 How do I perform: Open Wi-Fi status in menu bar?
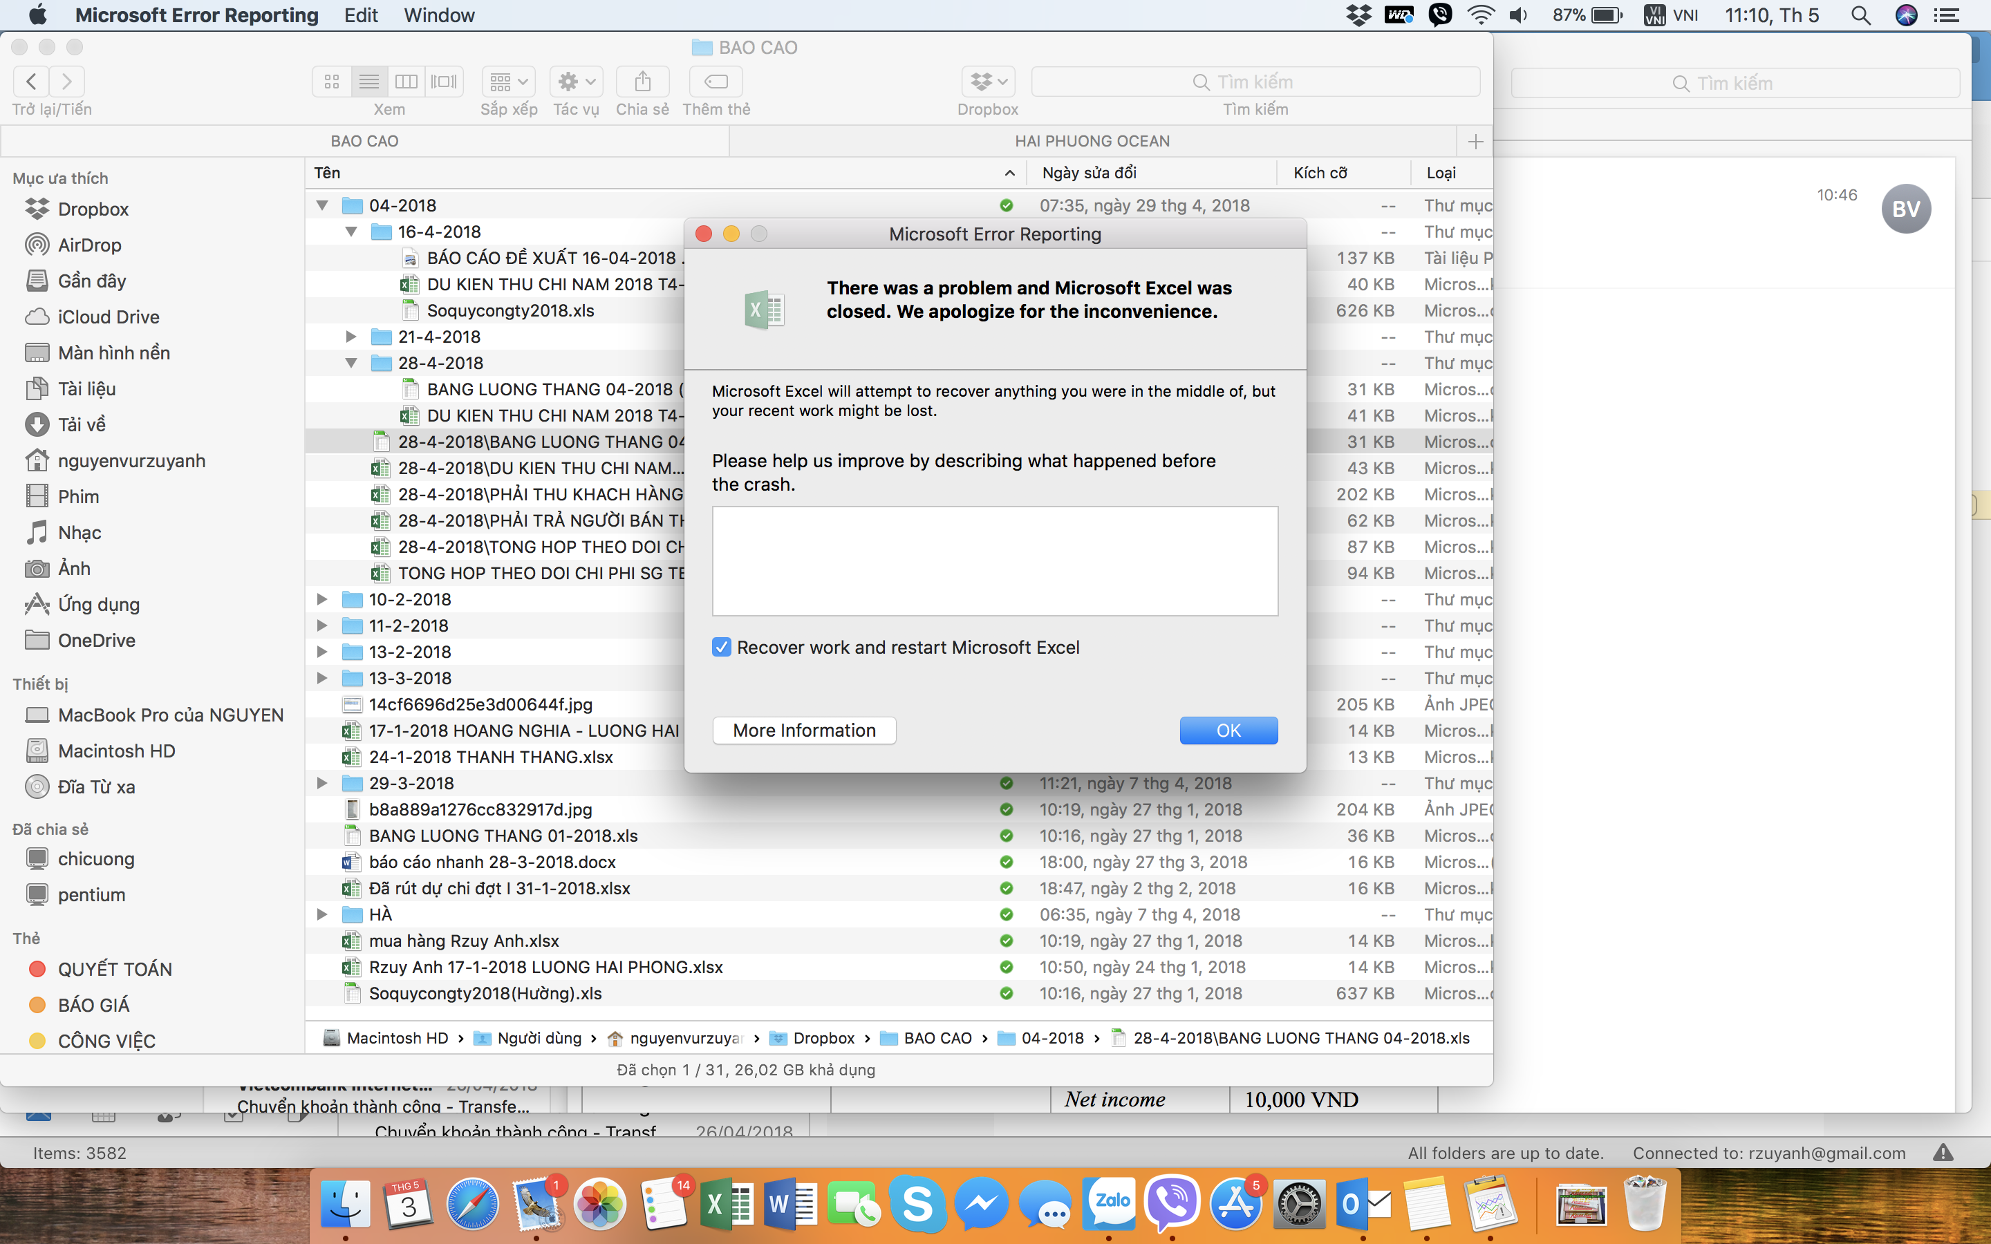1481,16
